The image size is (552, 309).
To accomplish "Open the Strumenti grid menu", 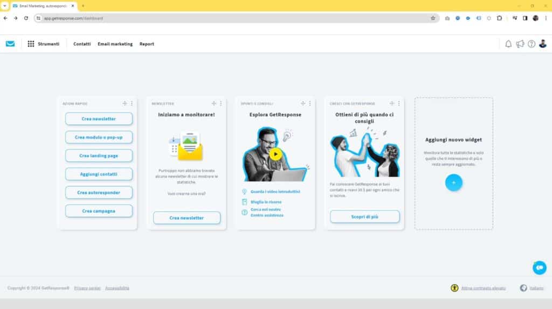I will click(31, 44).
